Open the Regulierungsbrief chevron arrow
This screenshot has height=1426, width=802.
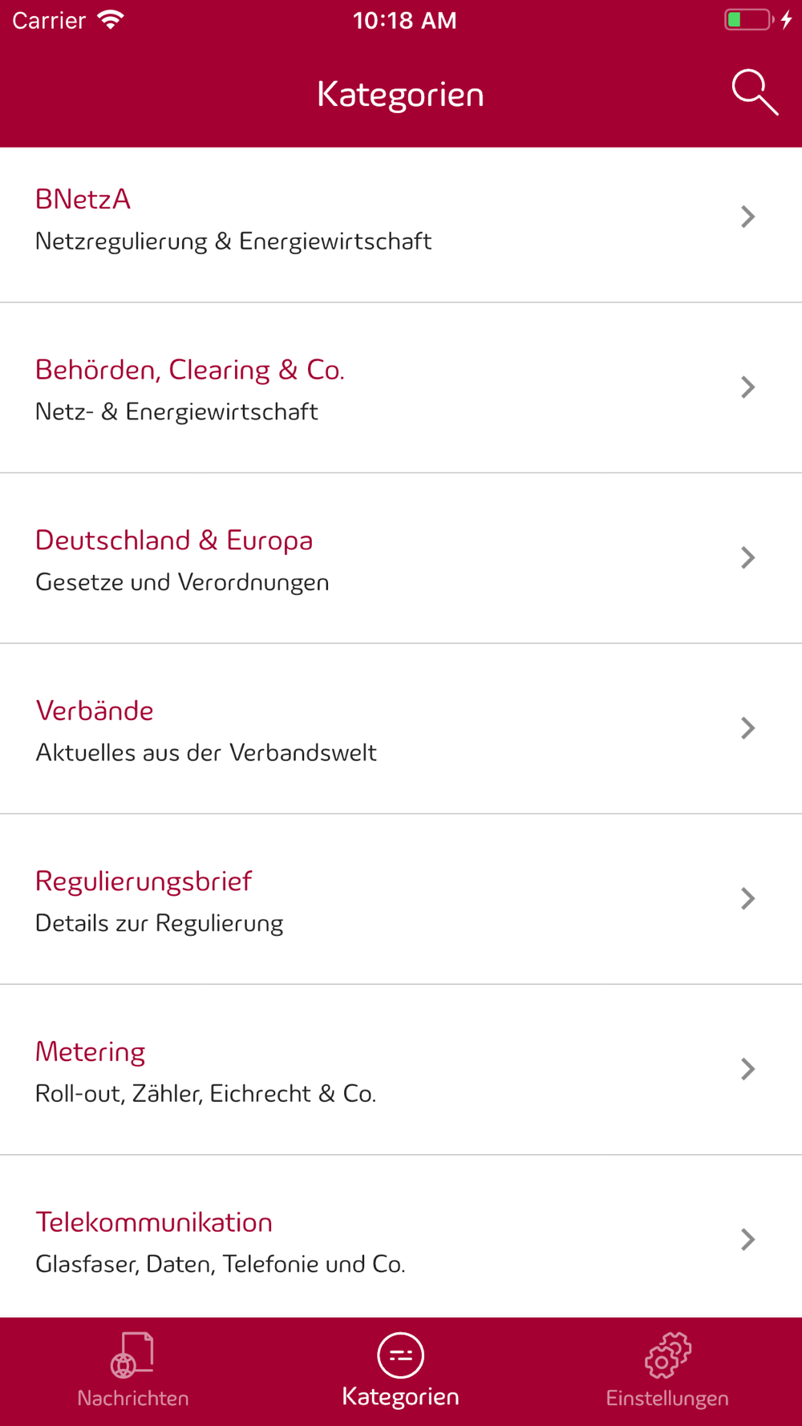(747, 898)
